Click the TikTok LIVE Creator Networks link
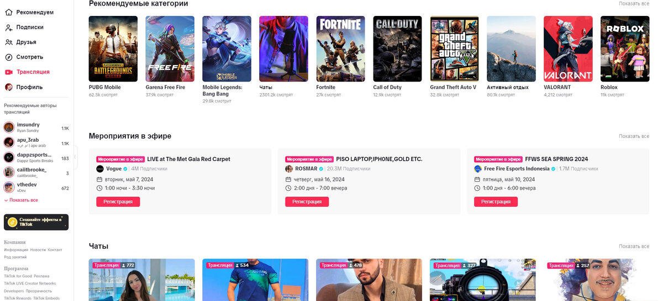 30,283
